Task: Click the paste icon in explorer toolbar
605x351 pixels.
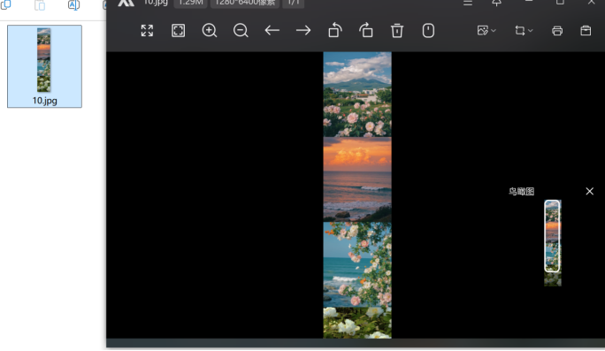Action: [x=40, y=5]
